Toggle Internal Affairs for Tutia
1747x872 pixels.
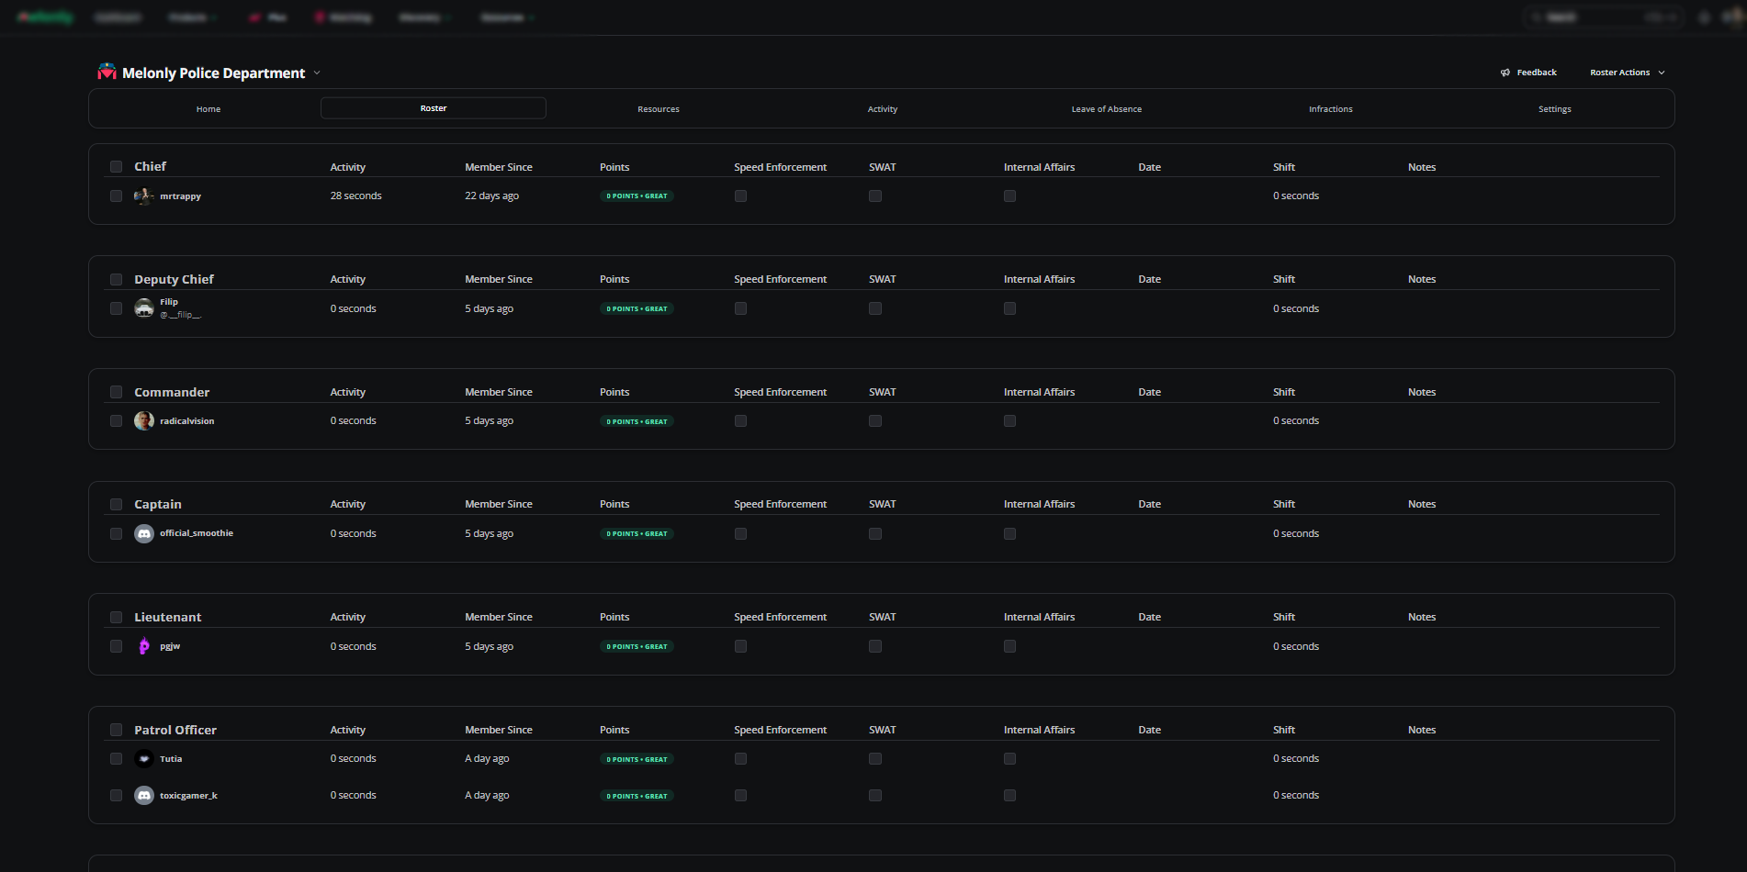(x=1009, y=759)
